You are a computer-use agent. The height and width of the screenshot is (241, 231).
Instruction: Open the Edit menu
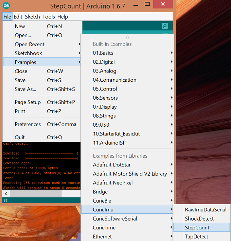18,17
